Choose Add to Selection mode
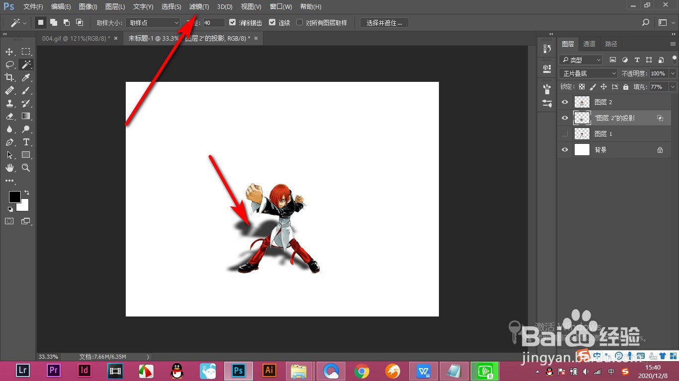 [x=54, y=22]
